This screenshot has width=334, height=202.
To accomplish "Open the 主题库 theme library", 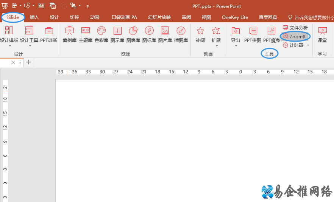I will (x=86, y=34).
